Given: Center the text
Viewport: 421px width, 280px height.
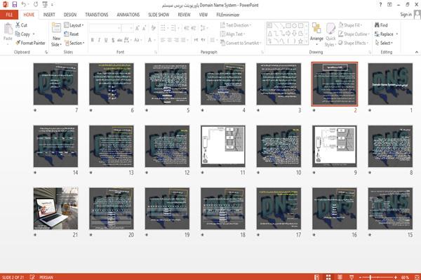Looking at the screenshot, I should point(169,40).
